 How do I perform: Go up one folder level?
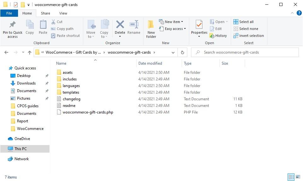(30, 52)
